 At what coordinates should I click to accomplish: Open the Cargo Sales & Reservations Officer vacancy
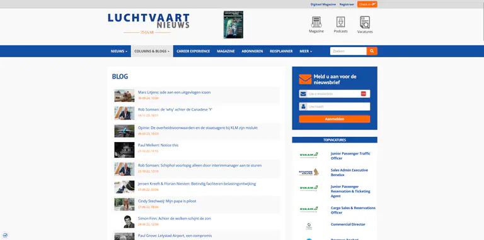coord(353,210)
